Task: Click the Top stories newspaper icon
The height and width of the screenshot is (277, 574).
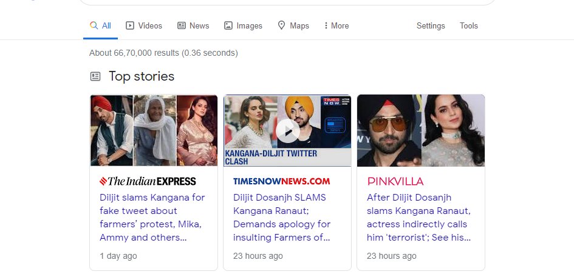Action: click(x=95, y=76)
